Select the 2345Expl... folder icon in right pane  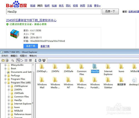point(42,66)
